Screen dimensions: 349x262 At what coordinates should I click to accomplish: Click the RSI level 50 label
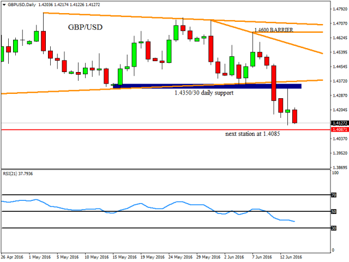click(334, 211)
